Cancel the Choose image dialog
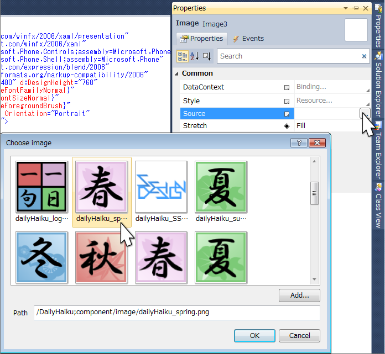Image resolution: width=385 pixels, height=354 pixels. click(x=300, y=336)
